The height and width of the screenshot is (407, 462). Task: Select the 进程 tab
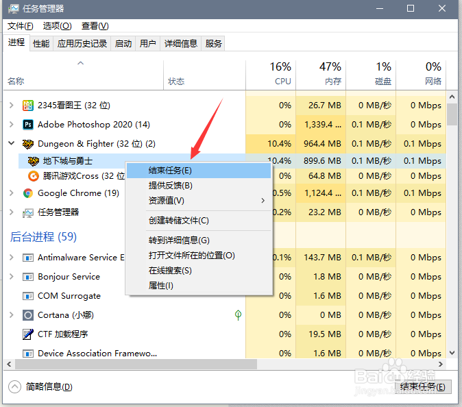pyautogui.click(x=16, y=42)
